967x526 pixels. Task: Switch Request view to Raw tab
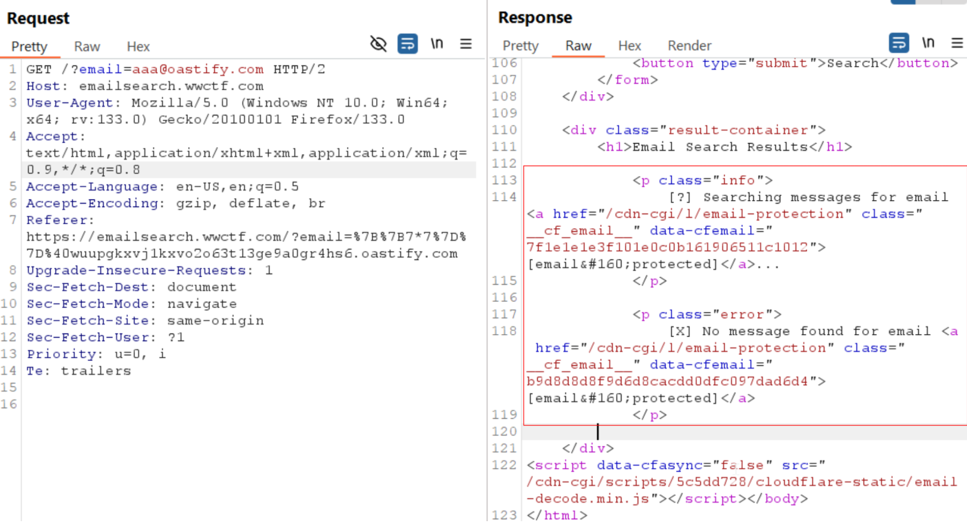(87, 47)
